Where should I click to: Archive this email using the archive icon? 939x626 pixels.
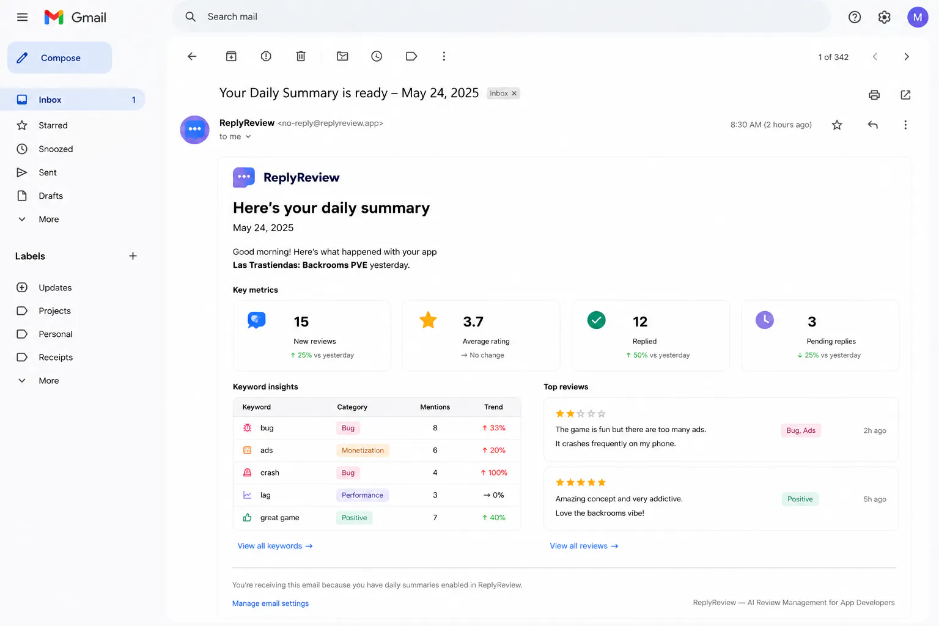coord(231,56)
